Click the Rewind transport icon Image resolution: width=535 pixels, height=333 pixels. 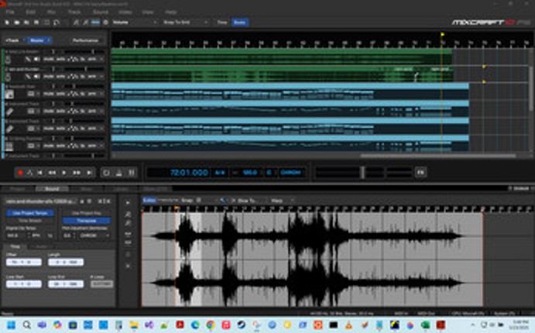coord(52,172)
